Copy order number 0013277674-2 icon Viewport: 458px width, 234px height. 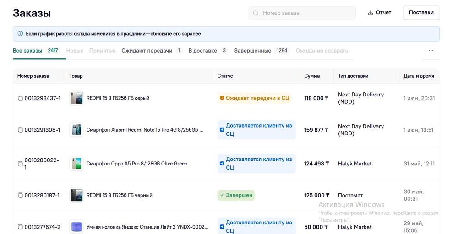click(x=20, y=227)
